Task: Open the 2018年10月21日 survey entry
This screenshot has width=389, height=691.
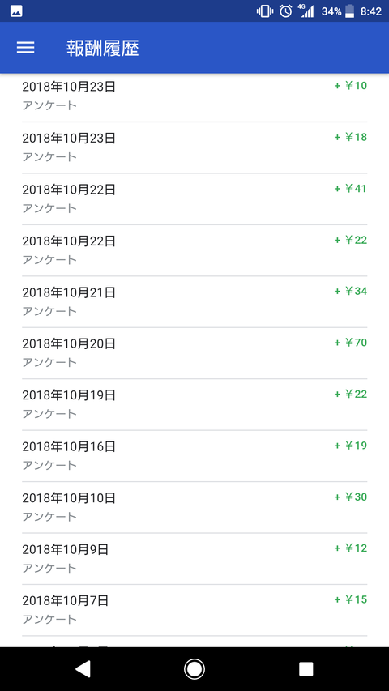Action: tap(194, 302)
